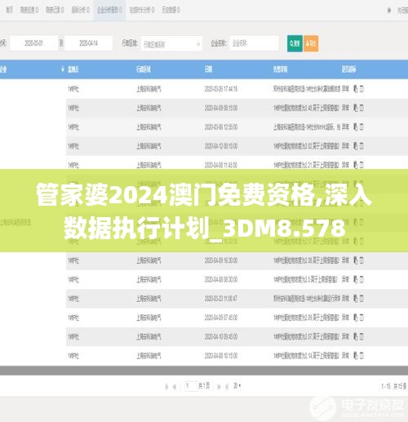Go to the first page with the pager icon
Image resolution: width=408 pixels, height=422 pixels.
point(166,387)
